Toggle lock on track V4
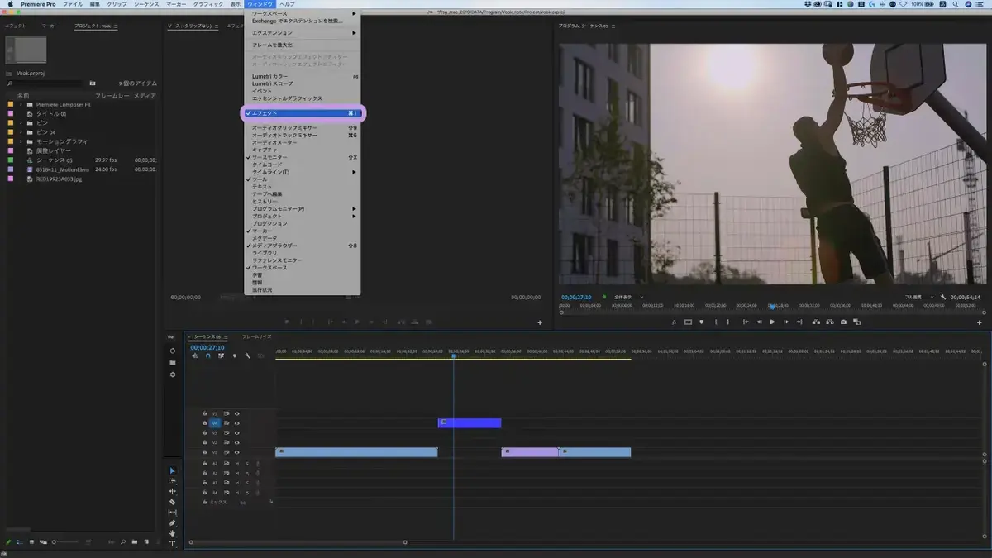992x558 pixels. point(204,423)
